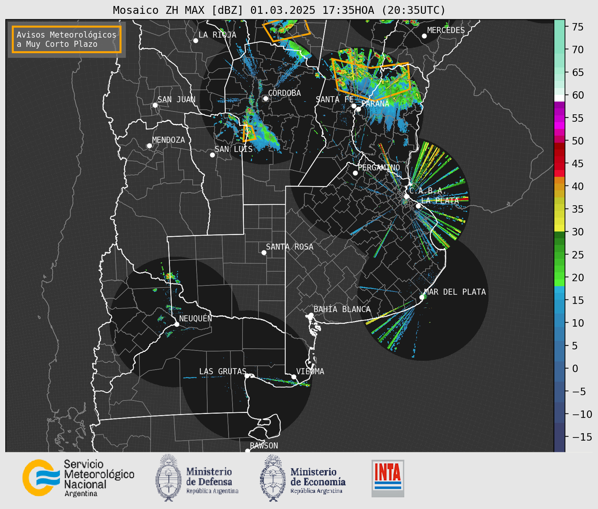Click the CORDOBA city marker dot
598x509 pixels.
click(266, 98)
